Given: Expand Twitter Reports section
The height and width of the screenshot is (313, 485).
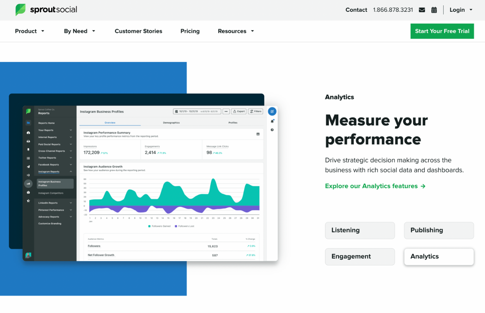Looking at the screenshot, I should click(x=55, y=158).
